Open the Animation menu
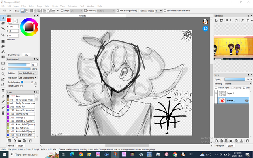The image size is (253, 158). click(x=72, y=6)
